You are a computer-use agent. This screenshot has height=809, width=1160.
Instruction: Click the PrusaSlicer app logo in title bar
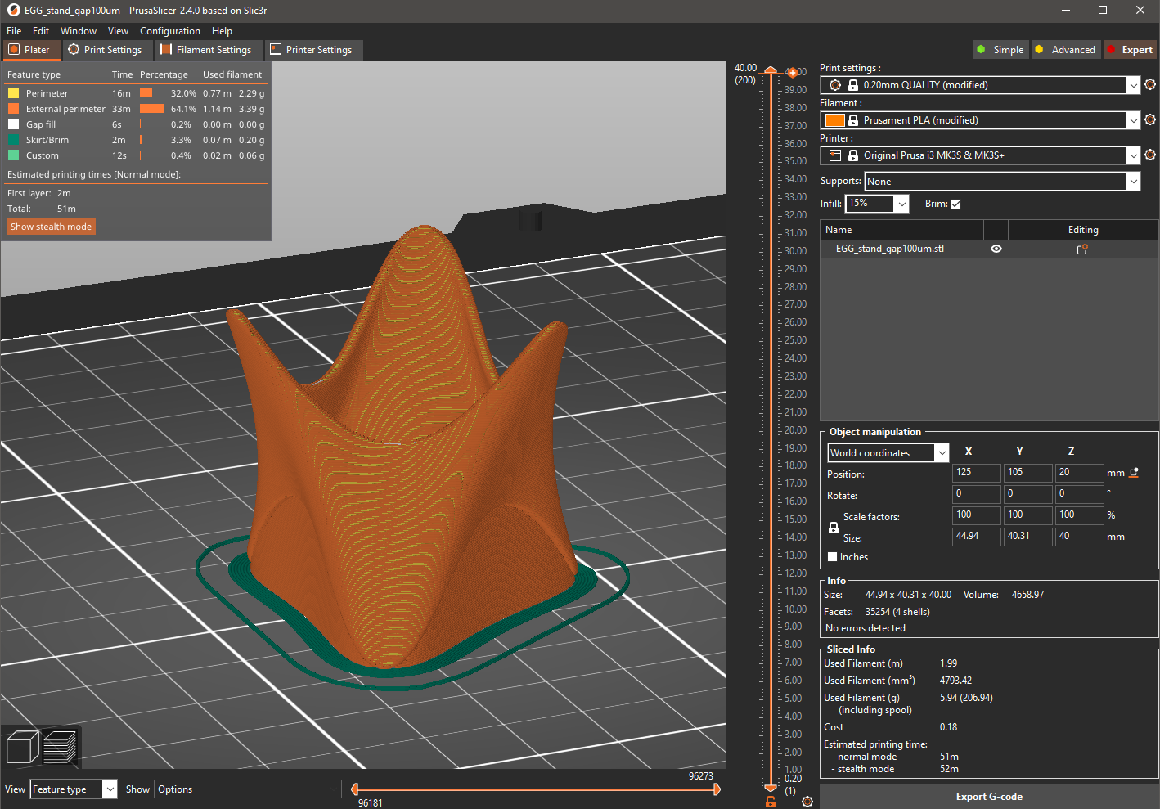point(13,11)
